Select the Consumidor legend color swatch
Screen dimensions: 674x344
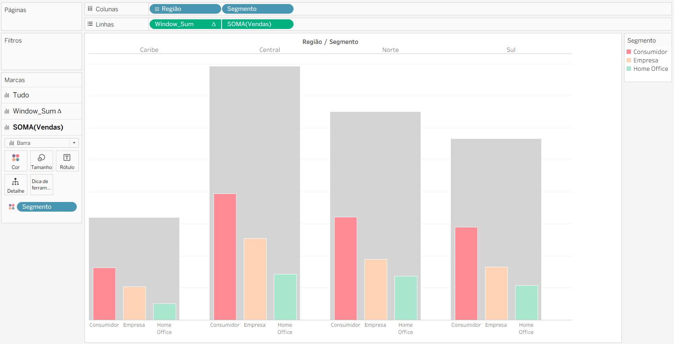[629, 52]
